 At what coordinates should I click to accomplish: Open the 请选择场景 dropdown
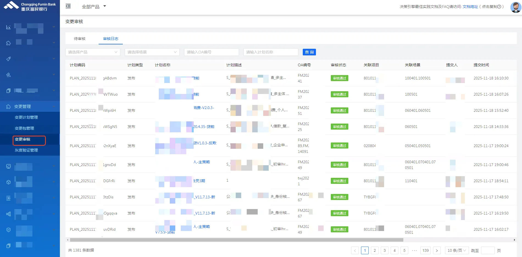152,52
